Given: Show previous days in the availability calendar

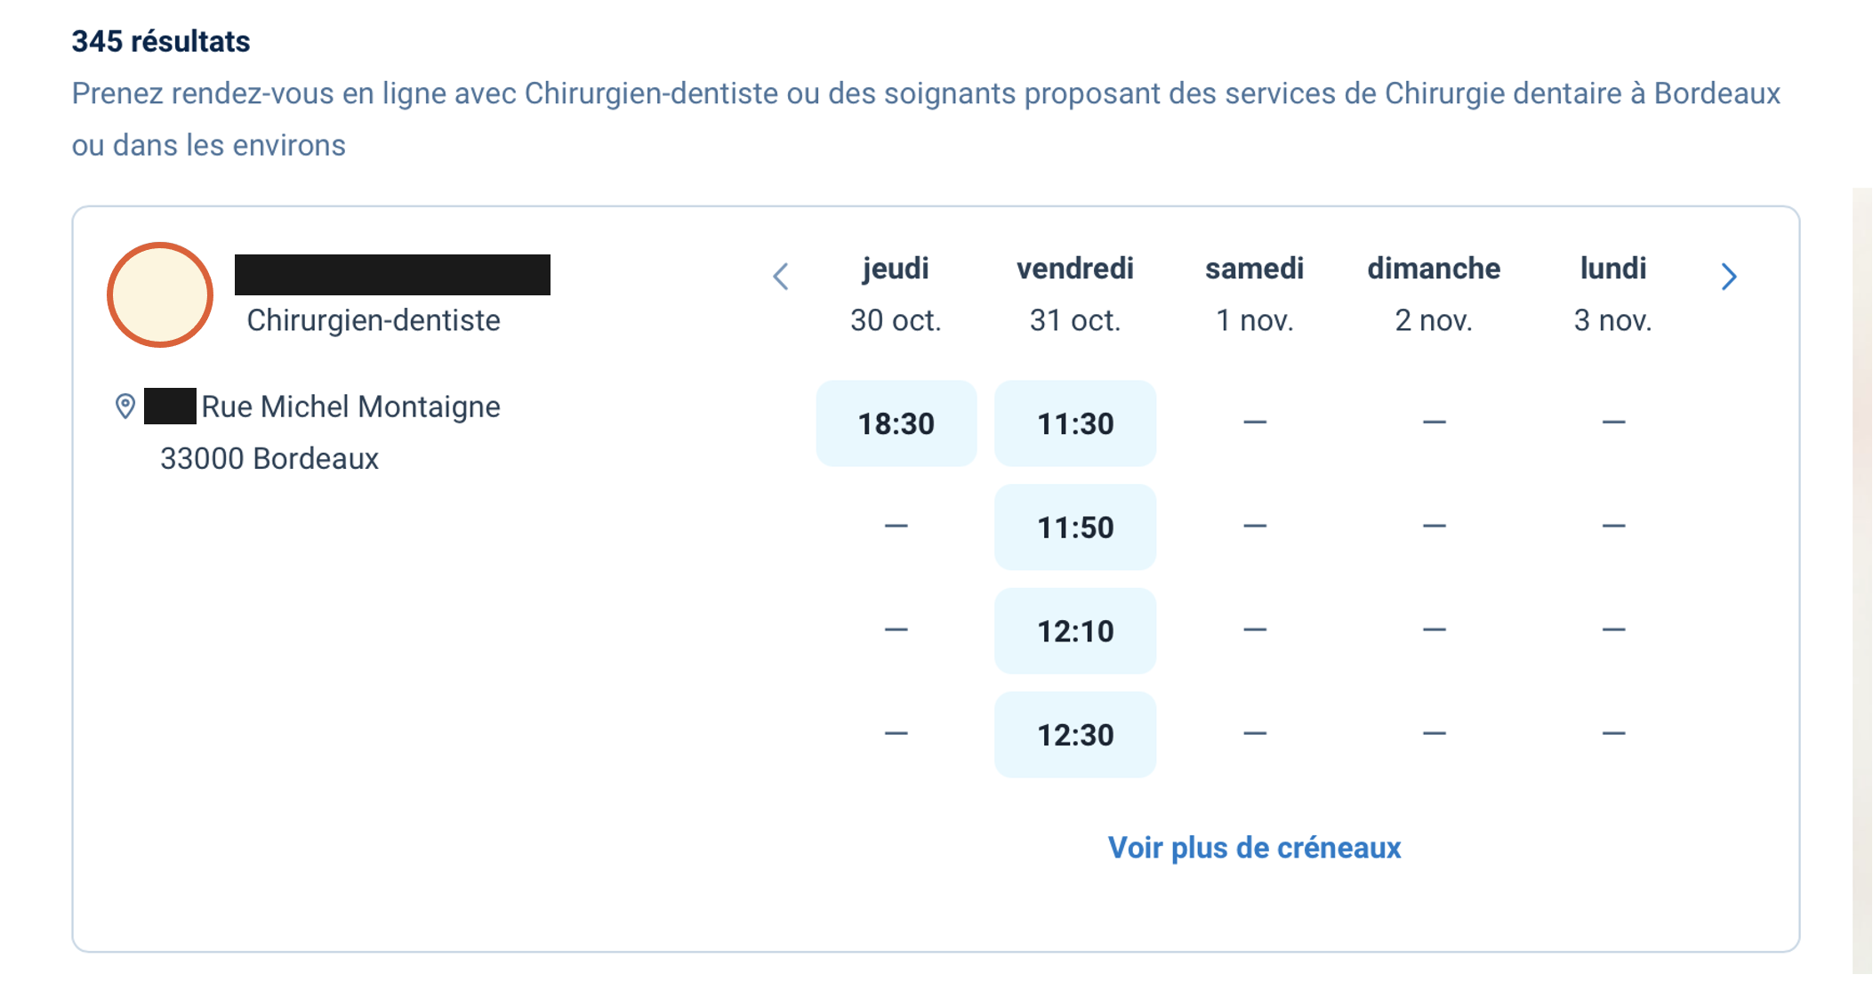Looking at the screenshot, I should point(781,277).
